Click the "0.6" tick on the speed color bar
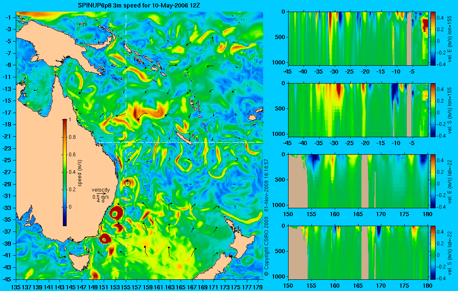The height and width of the screenshot is (291, 458). (72, 155)
